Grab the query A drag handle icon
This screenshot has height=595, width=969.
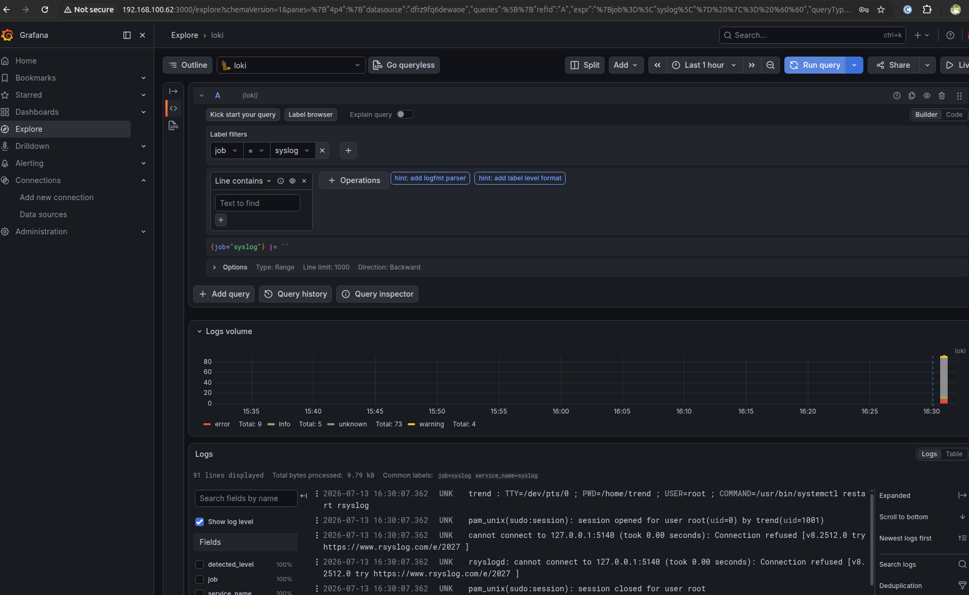[x=959, y=96]
